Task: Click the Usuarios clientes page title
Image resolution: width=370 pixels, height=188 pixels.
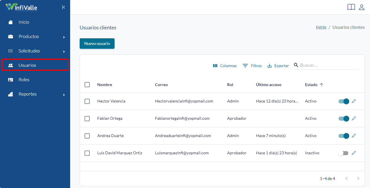Action: pos(98,28)
